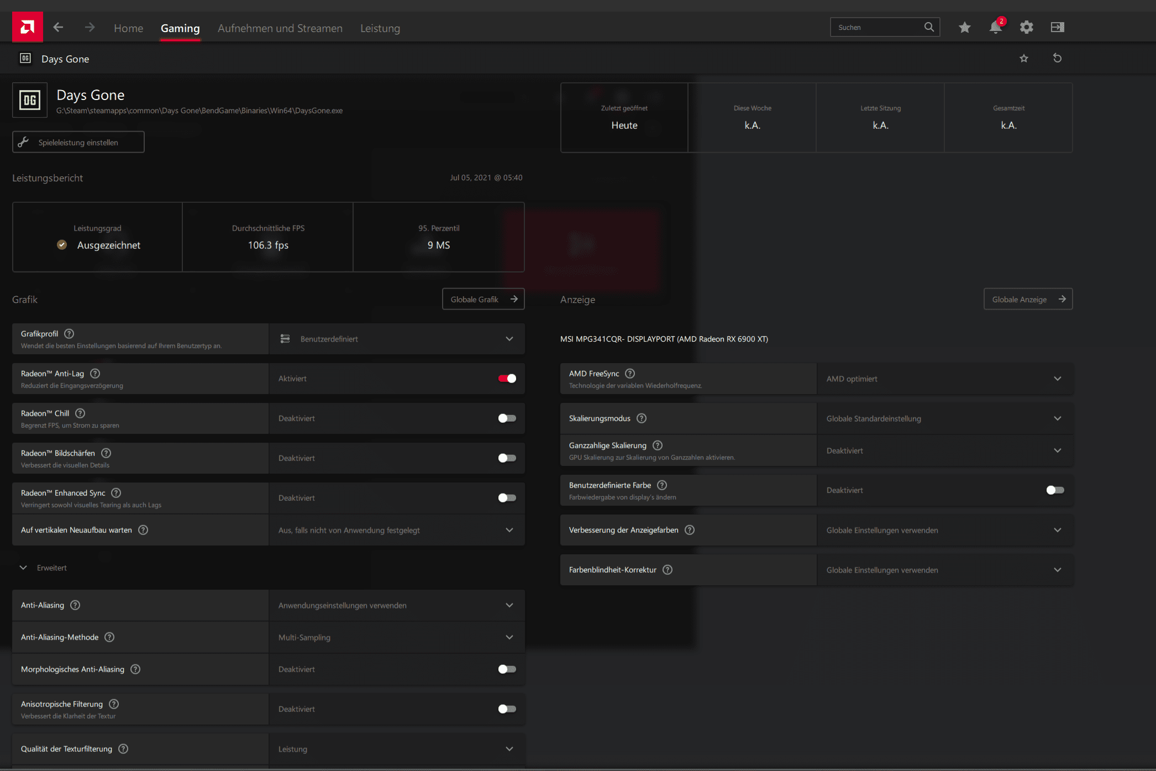1156x771 pixels.
Task: Open the Aufnehmen und Streamen tab
Action: coord(280,28)
